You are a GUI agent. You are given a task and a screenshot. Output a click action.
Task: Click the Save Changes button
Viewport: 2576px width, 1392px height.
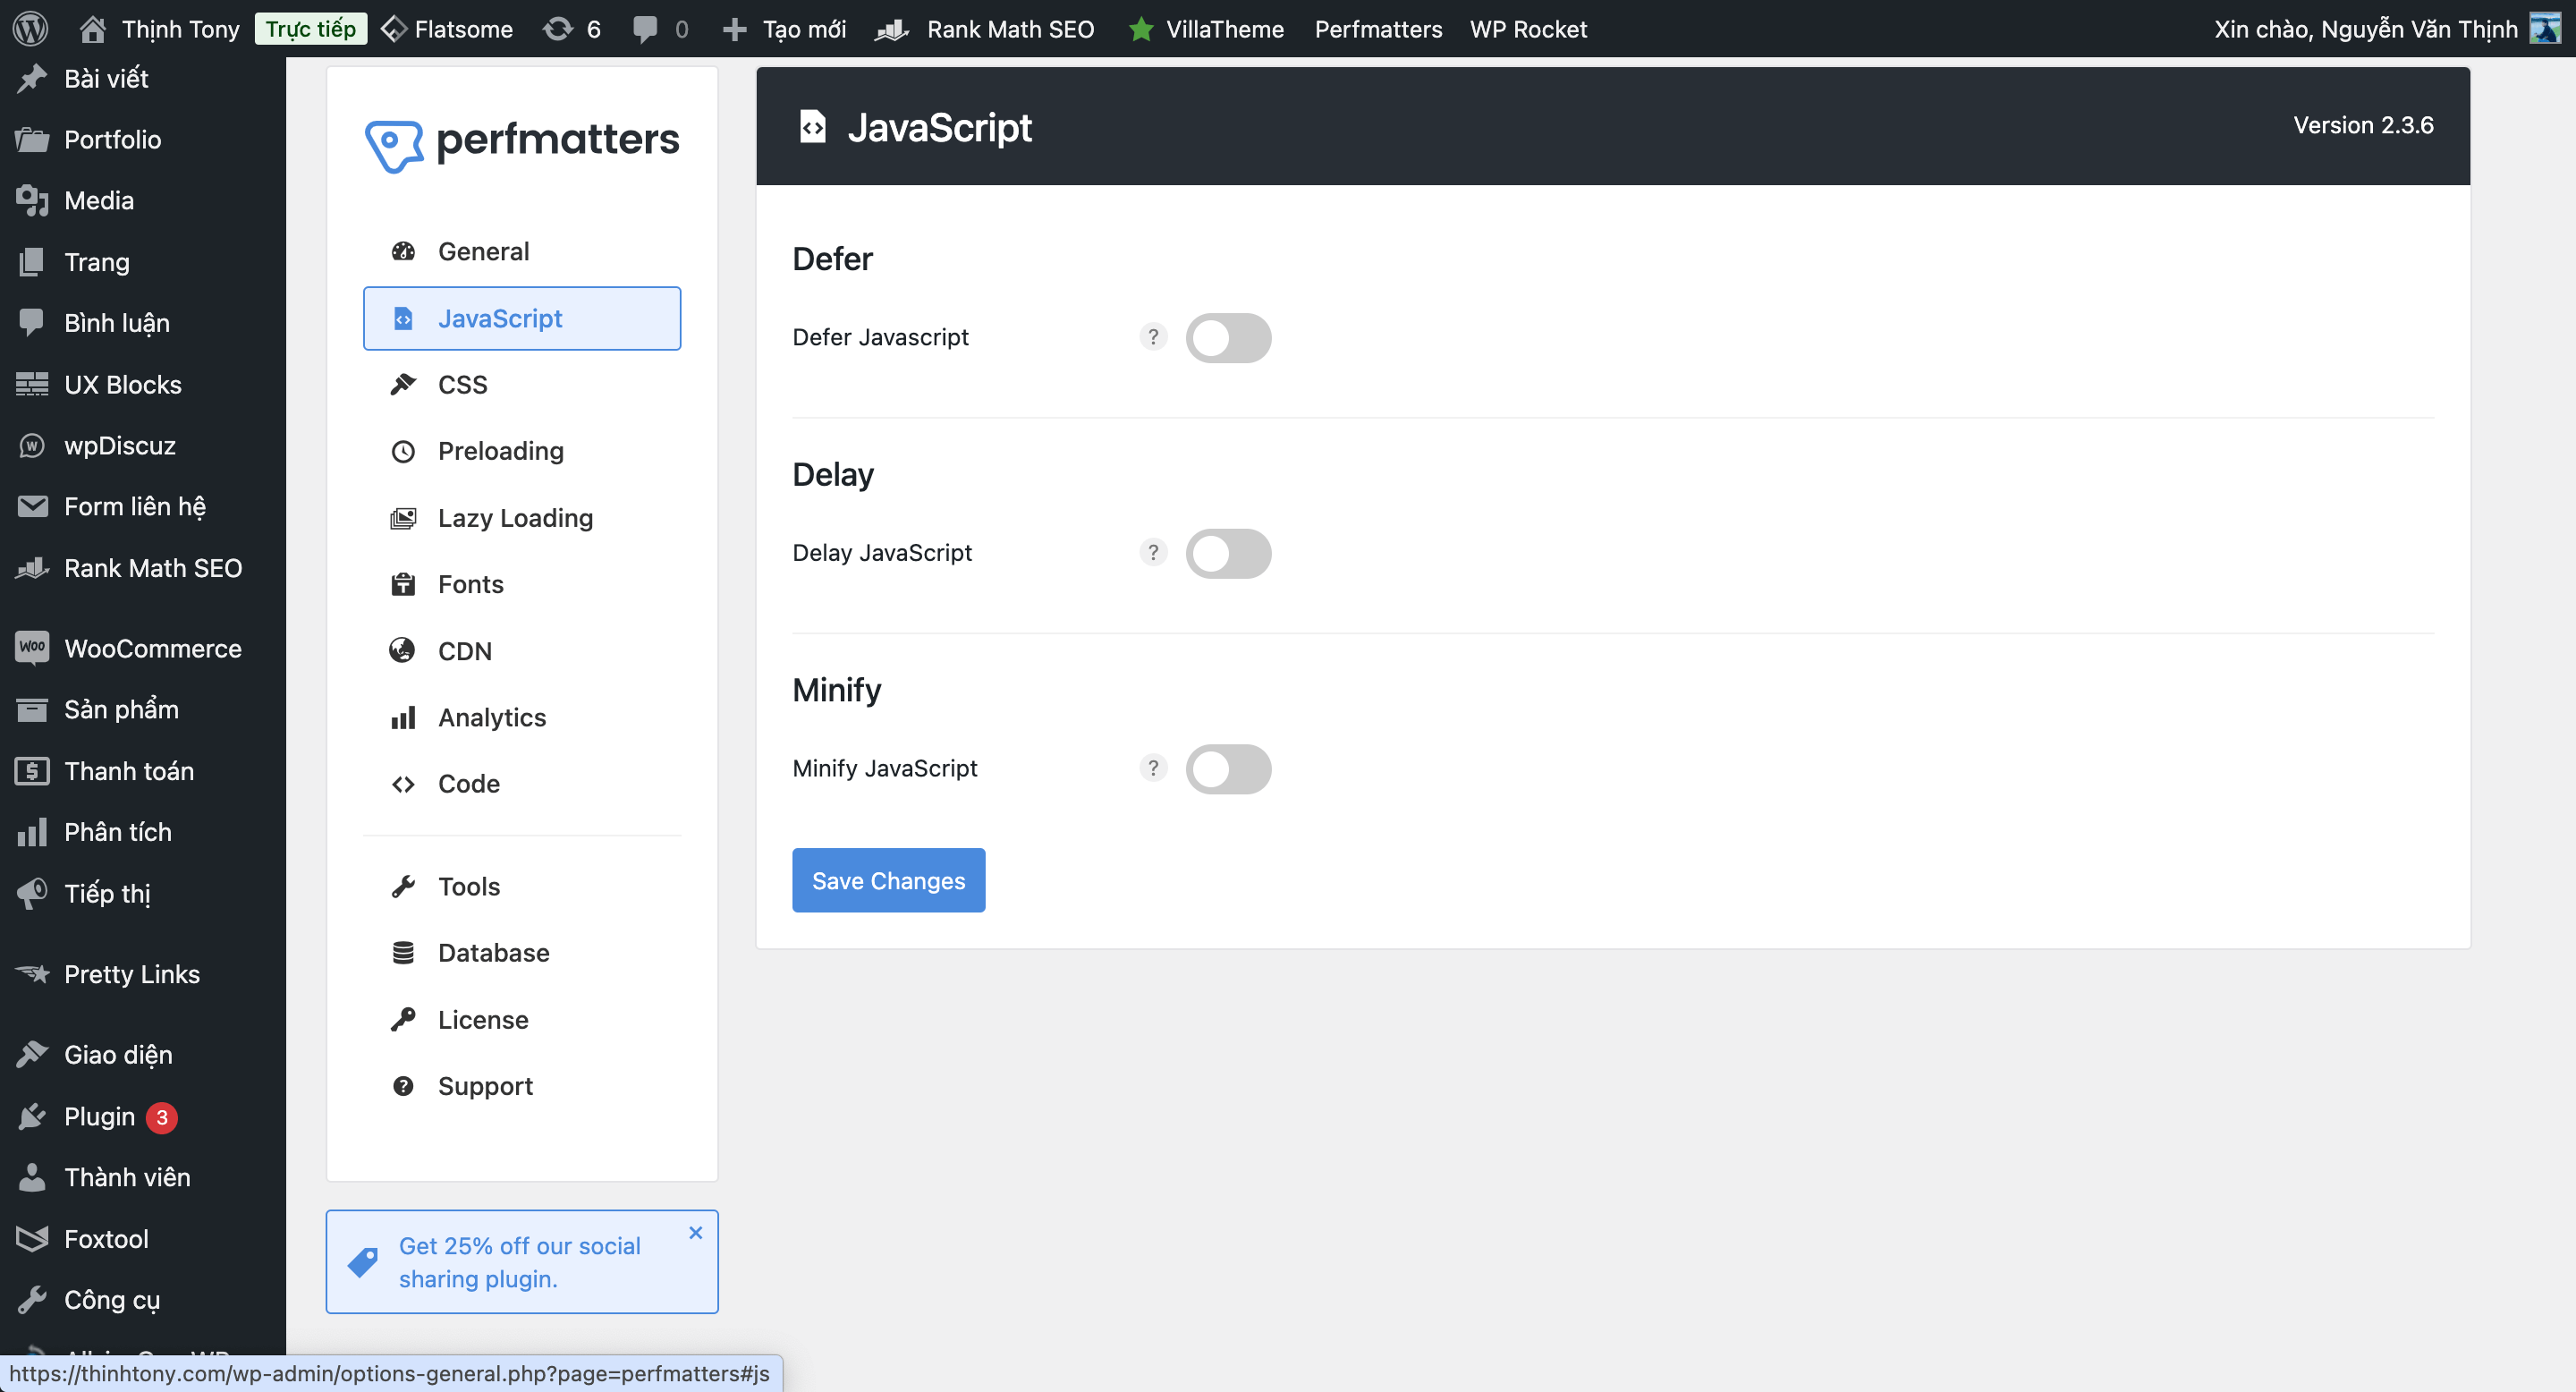(x=888, y=880)
